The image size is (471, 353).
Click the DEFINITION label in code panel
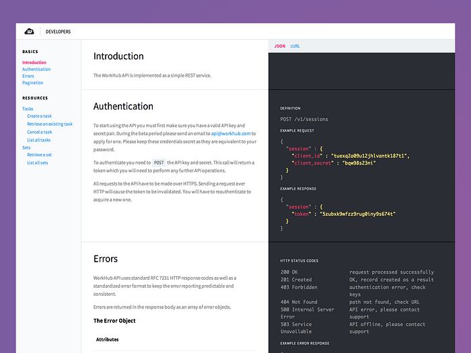290,108
